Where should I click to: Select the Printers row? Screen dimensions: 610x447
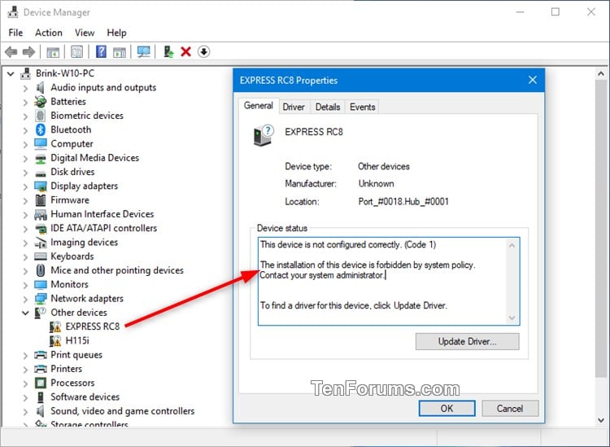click(x=67, y=369)
